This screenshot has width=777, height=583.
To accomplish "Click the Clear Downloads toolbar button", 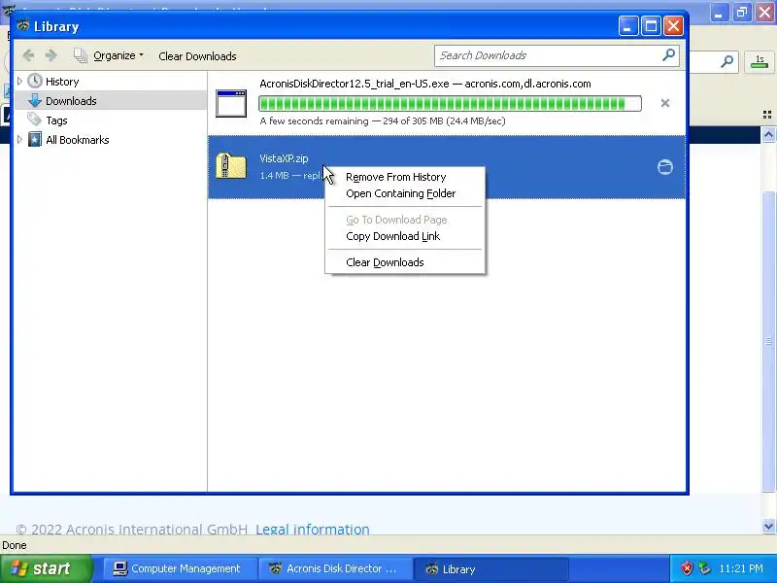I will click(197, 56).
